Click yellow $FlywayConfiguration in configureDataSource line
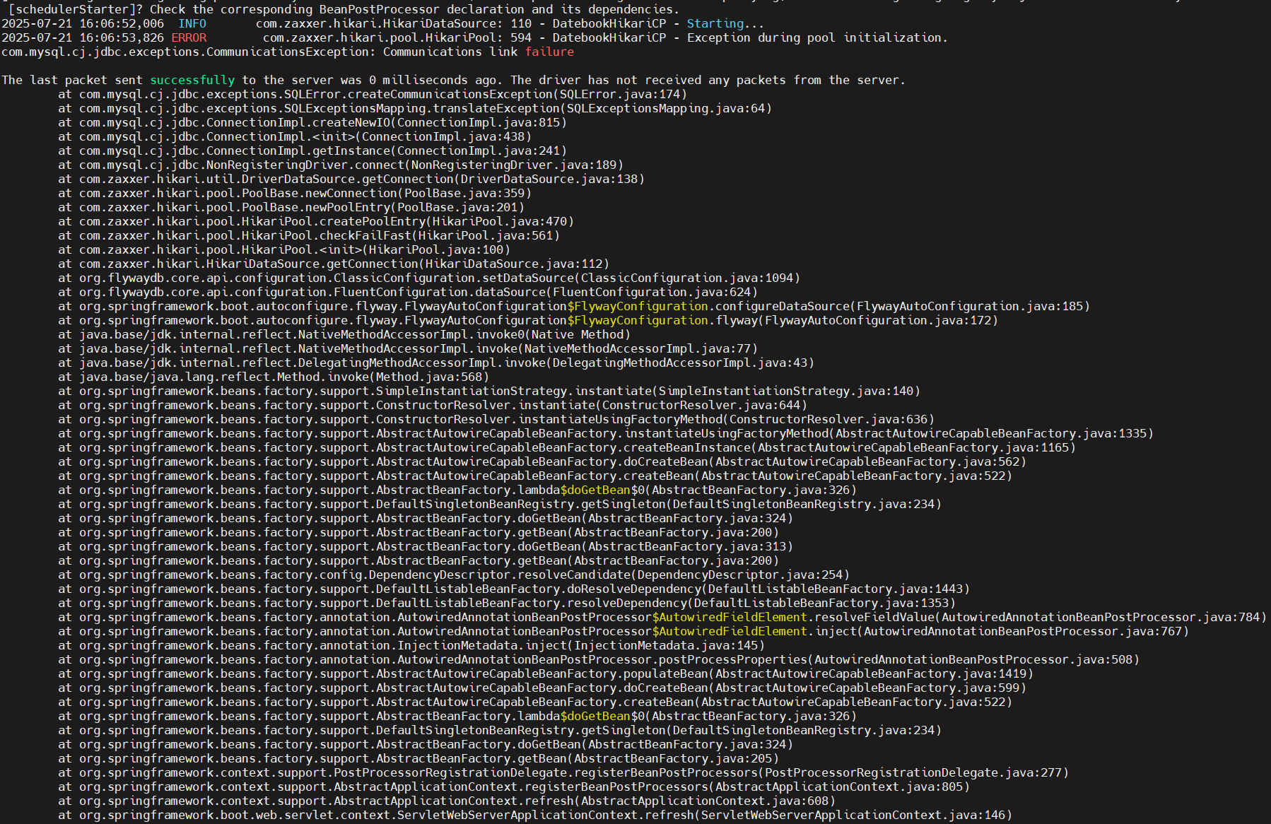1271x824 pixels. (638, 307)
